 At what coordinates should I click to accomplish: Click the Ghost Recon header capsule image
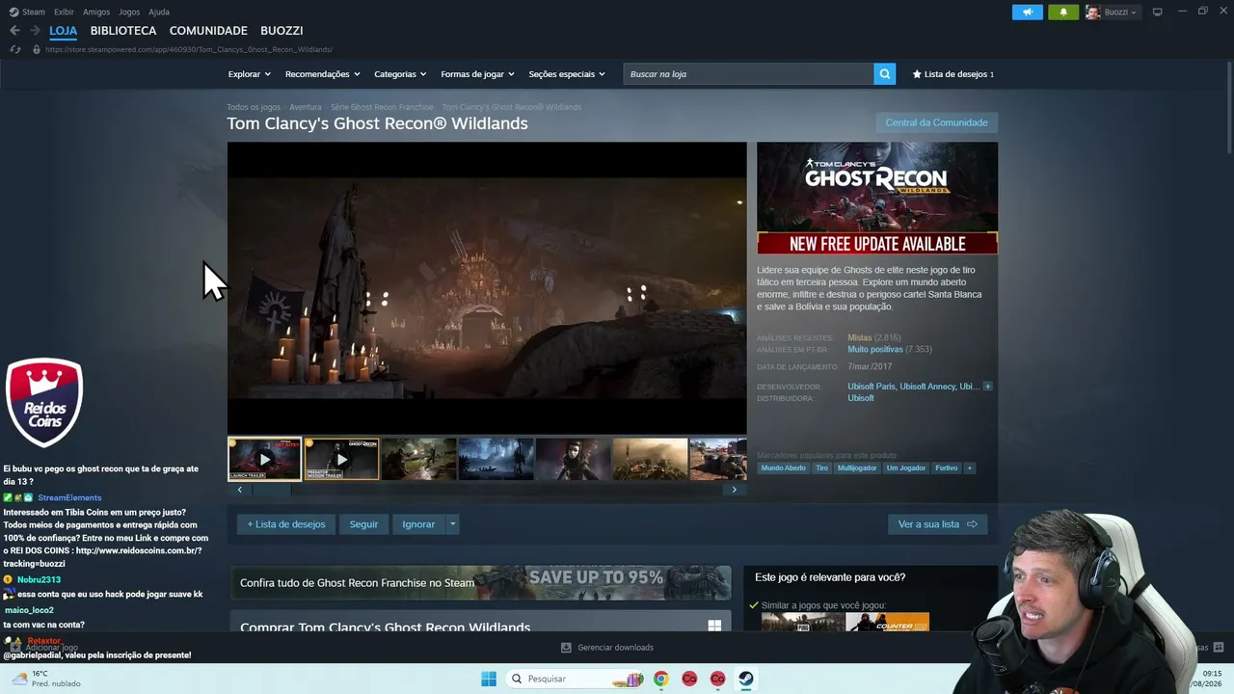877,199
